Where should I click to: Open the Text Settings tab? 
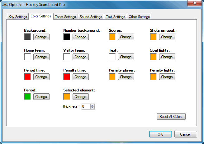(116, 16)
